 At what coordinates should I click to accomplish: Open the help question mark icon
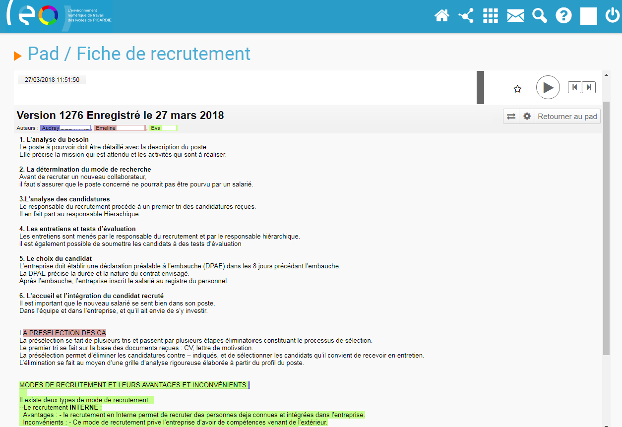pos(563,16)
